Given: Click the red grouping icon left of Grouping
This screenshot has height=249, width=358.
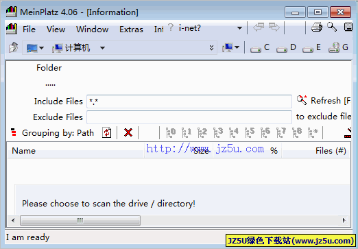Looking at the screenshot, I should pos(14,132).
